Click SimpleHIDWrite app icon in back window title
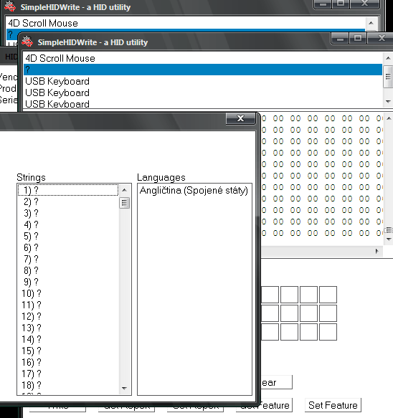393x418 pixels. coord(10,6)
